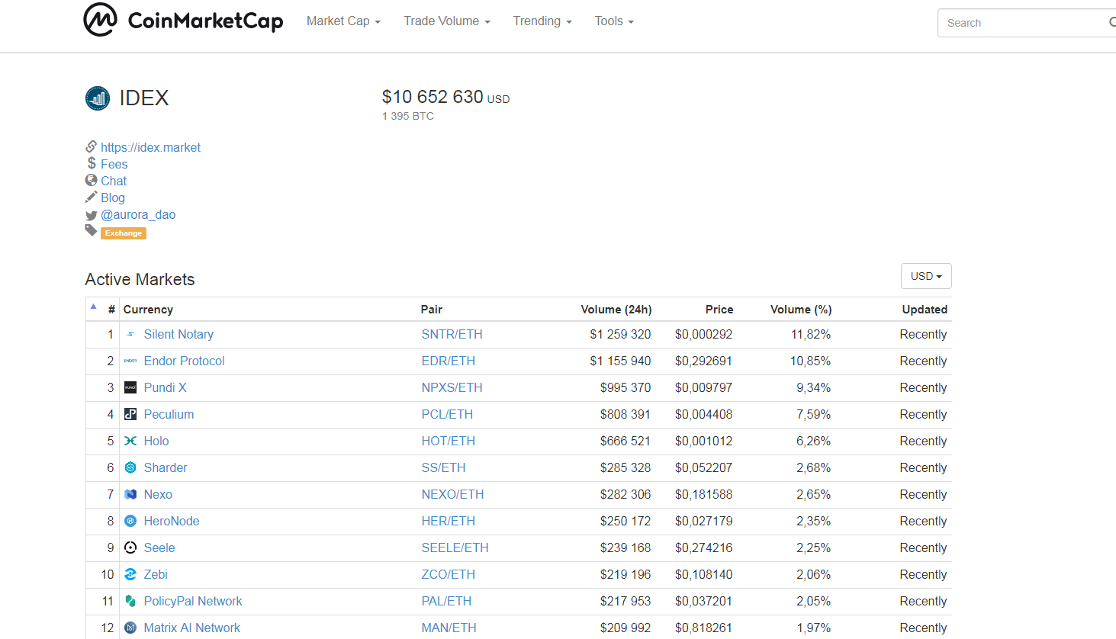
Task: Click the pencil icon beside Blog
Action: (92, 197)
